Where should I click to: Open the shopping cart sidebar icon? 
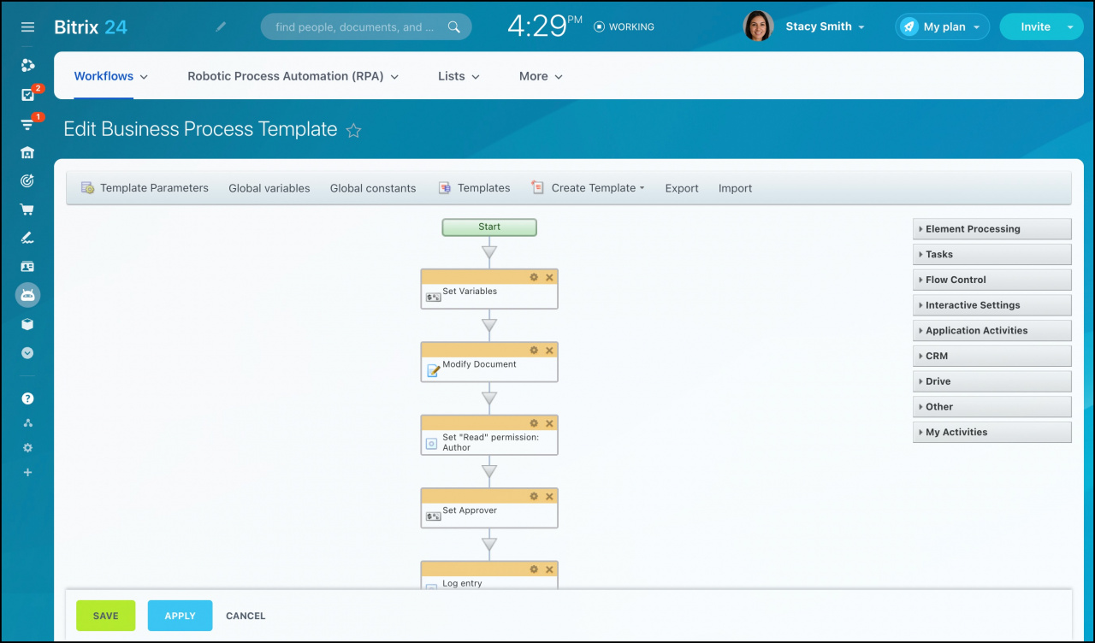27,209
